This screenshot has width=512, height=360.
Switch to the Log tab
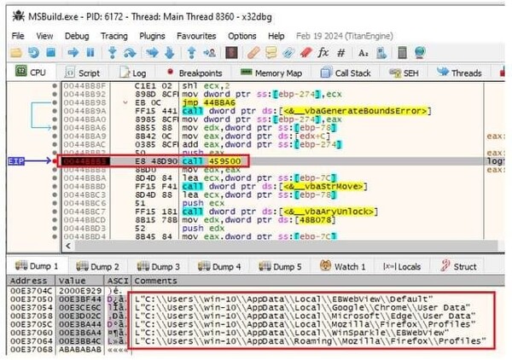coord(132,73)
